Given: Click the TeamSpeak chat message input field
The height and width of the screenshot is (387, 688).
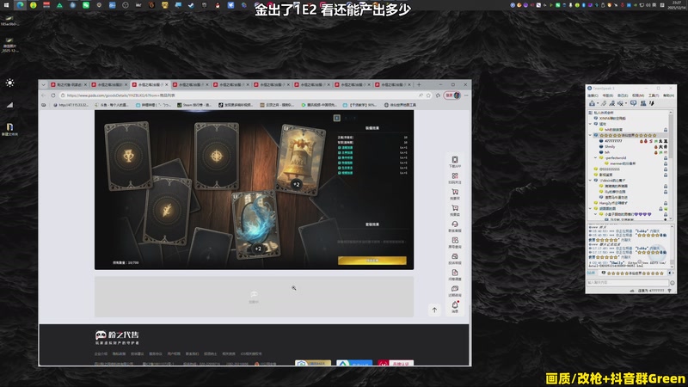Looking at the screenshot, I should click(x=628, y=283).
